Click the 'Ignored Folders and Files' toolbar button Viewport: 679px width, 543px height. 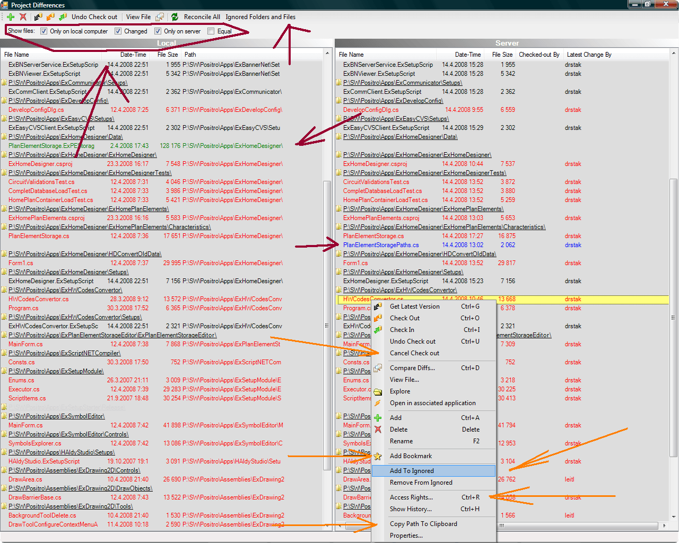[x=260, y=17]
